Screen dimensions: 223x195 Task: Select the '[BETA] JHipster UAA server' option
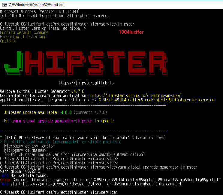pyautogui.click(x=74, y=154)
